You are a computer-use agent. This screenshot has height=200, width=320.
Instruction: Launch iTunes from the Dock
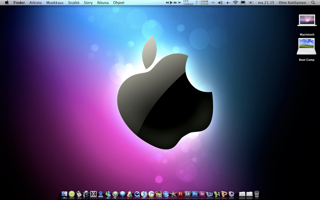point(144,194)
